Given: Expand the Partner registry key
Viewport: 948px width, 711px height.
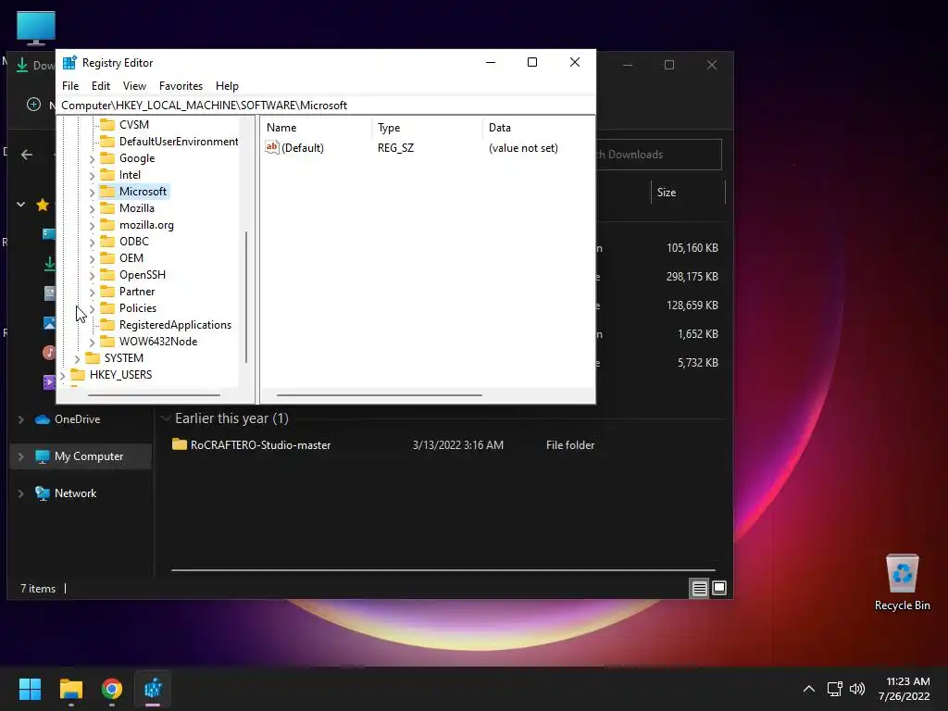Looking at the screenshot, I should [92, 292].
